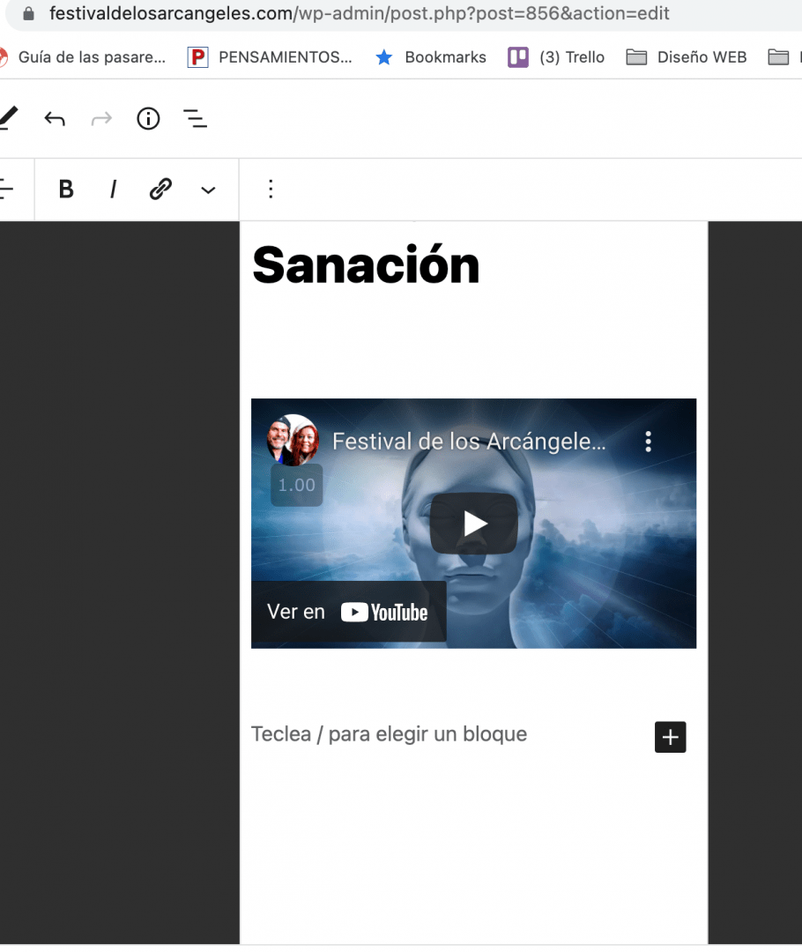Open the starred Bookmarks bookmark

(431, 57)
